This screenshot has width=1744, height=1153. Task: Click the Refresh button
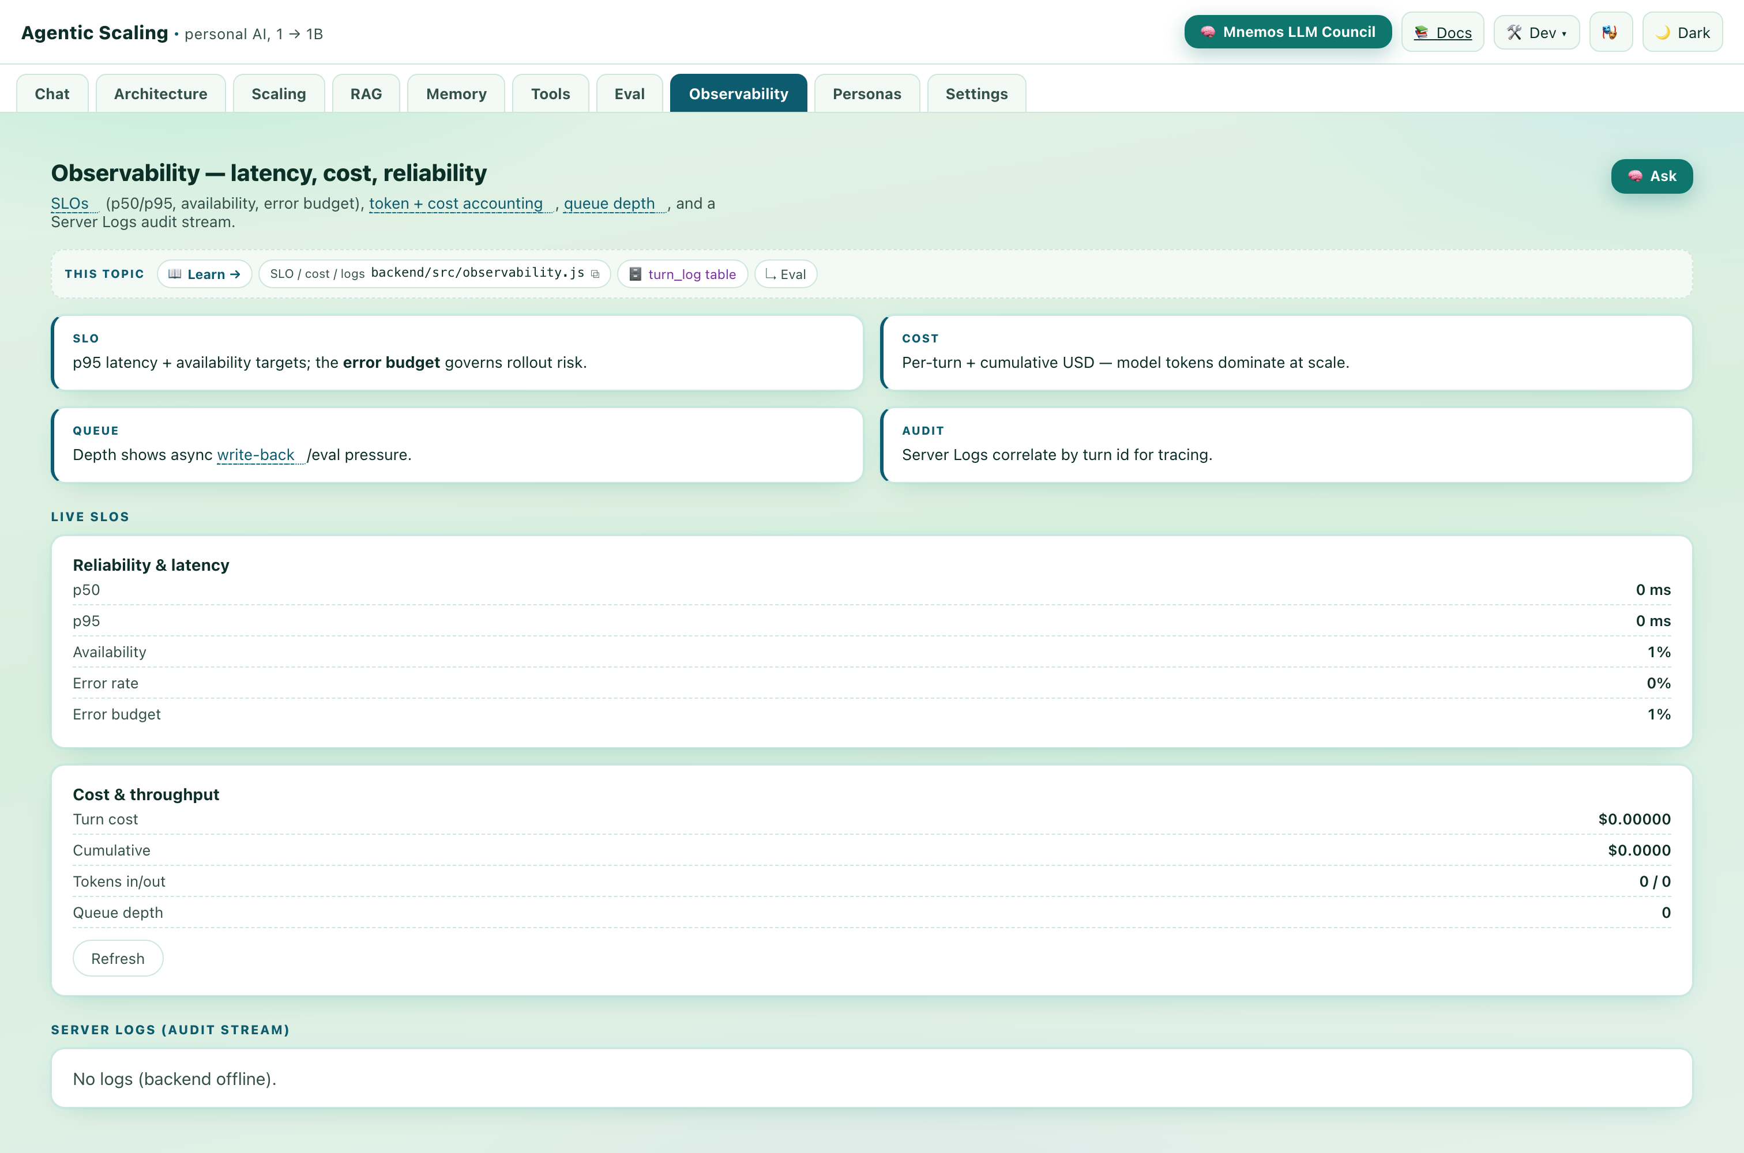118,958
